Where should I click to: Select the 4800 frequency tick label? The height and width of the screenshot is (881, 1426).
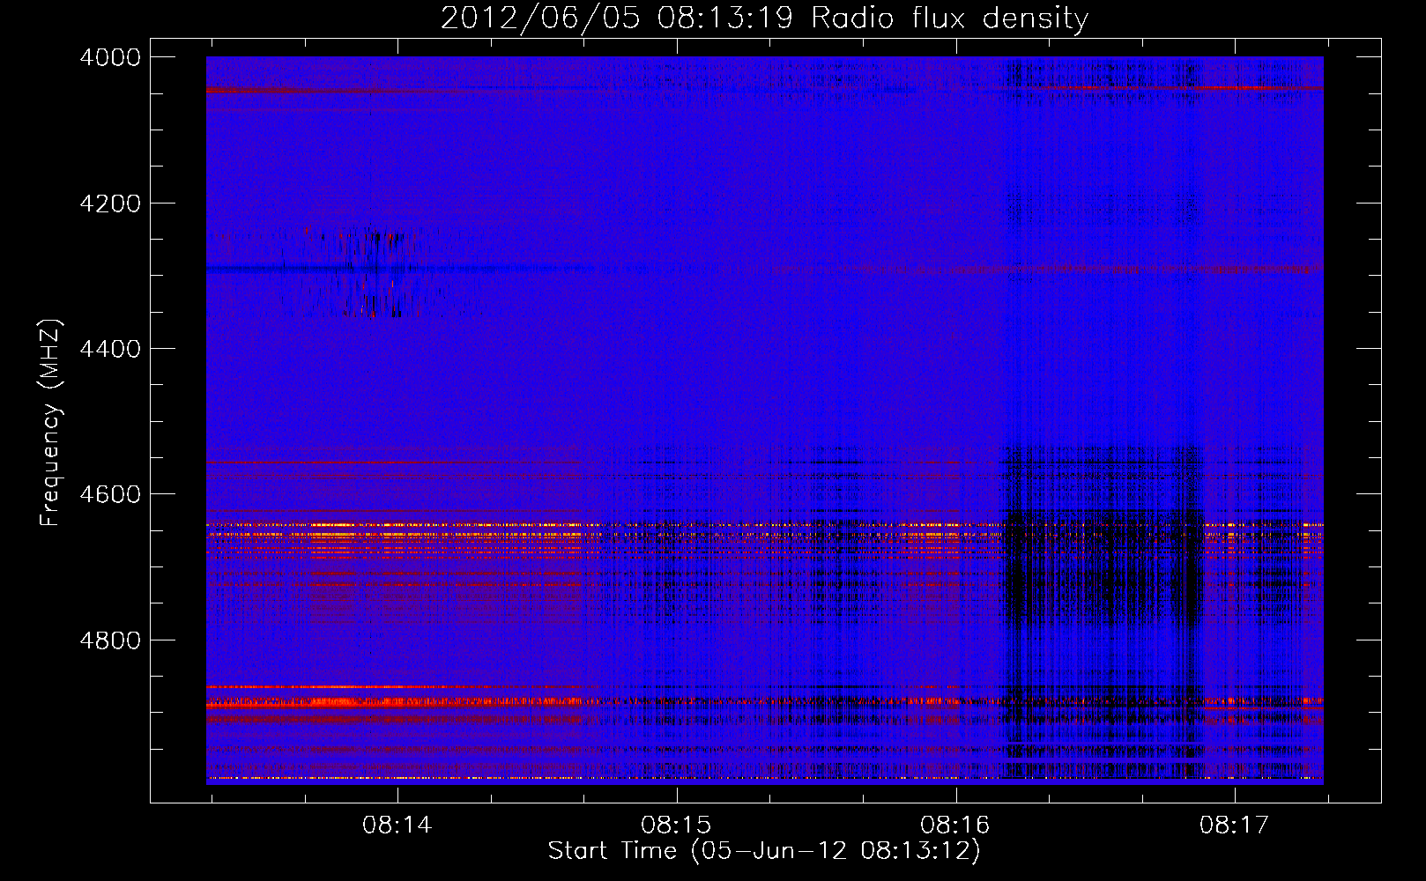(x=110, y=640)
